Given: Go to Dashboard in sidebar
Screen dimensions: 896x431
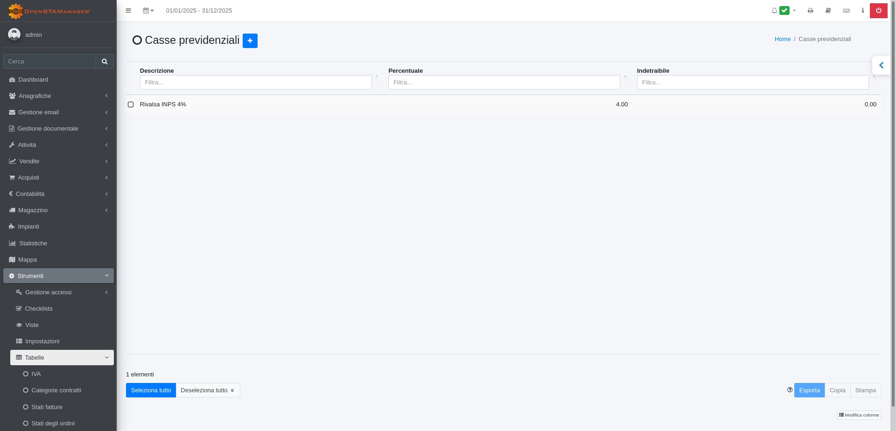Looking at the screenshot, I should pos(33,80).
